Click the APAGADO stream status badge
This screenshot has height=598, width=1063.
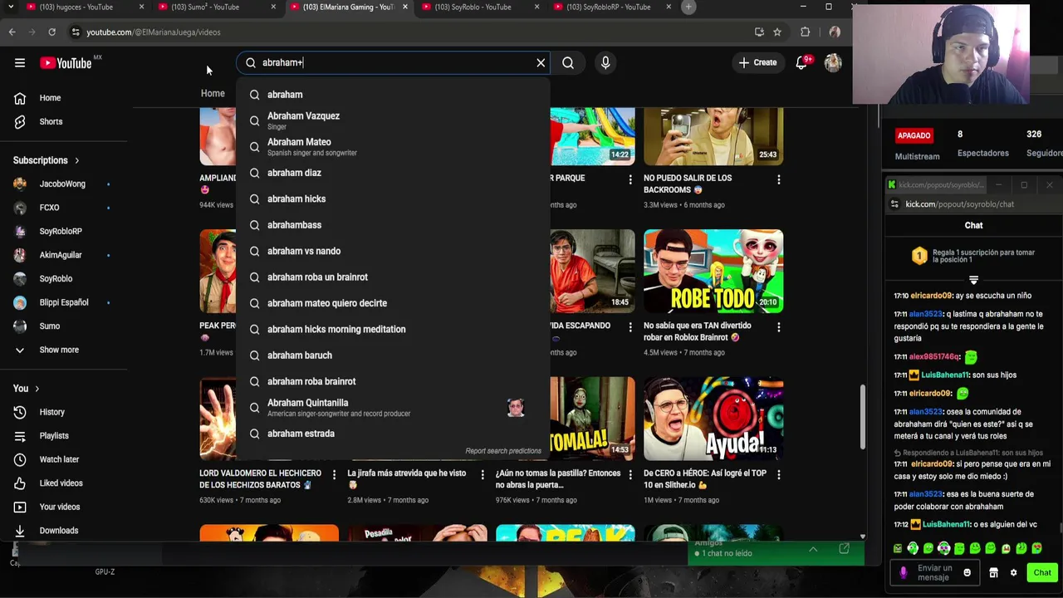pyautogui.click(x=914, y=135)
